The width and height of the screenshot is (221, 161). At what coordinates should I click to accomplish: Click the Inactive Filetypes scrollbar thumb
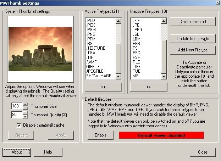[x=164, y=57]
